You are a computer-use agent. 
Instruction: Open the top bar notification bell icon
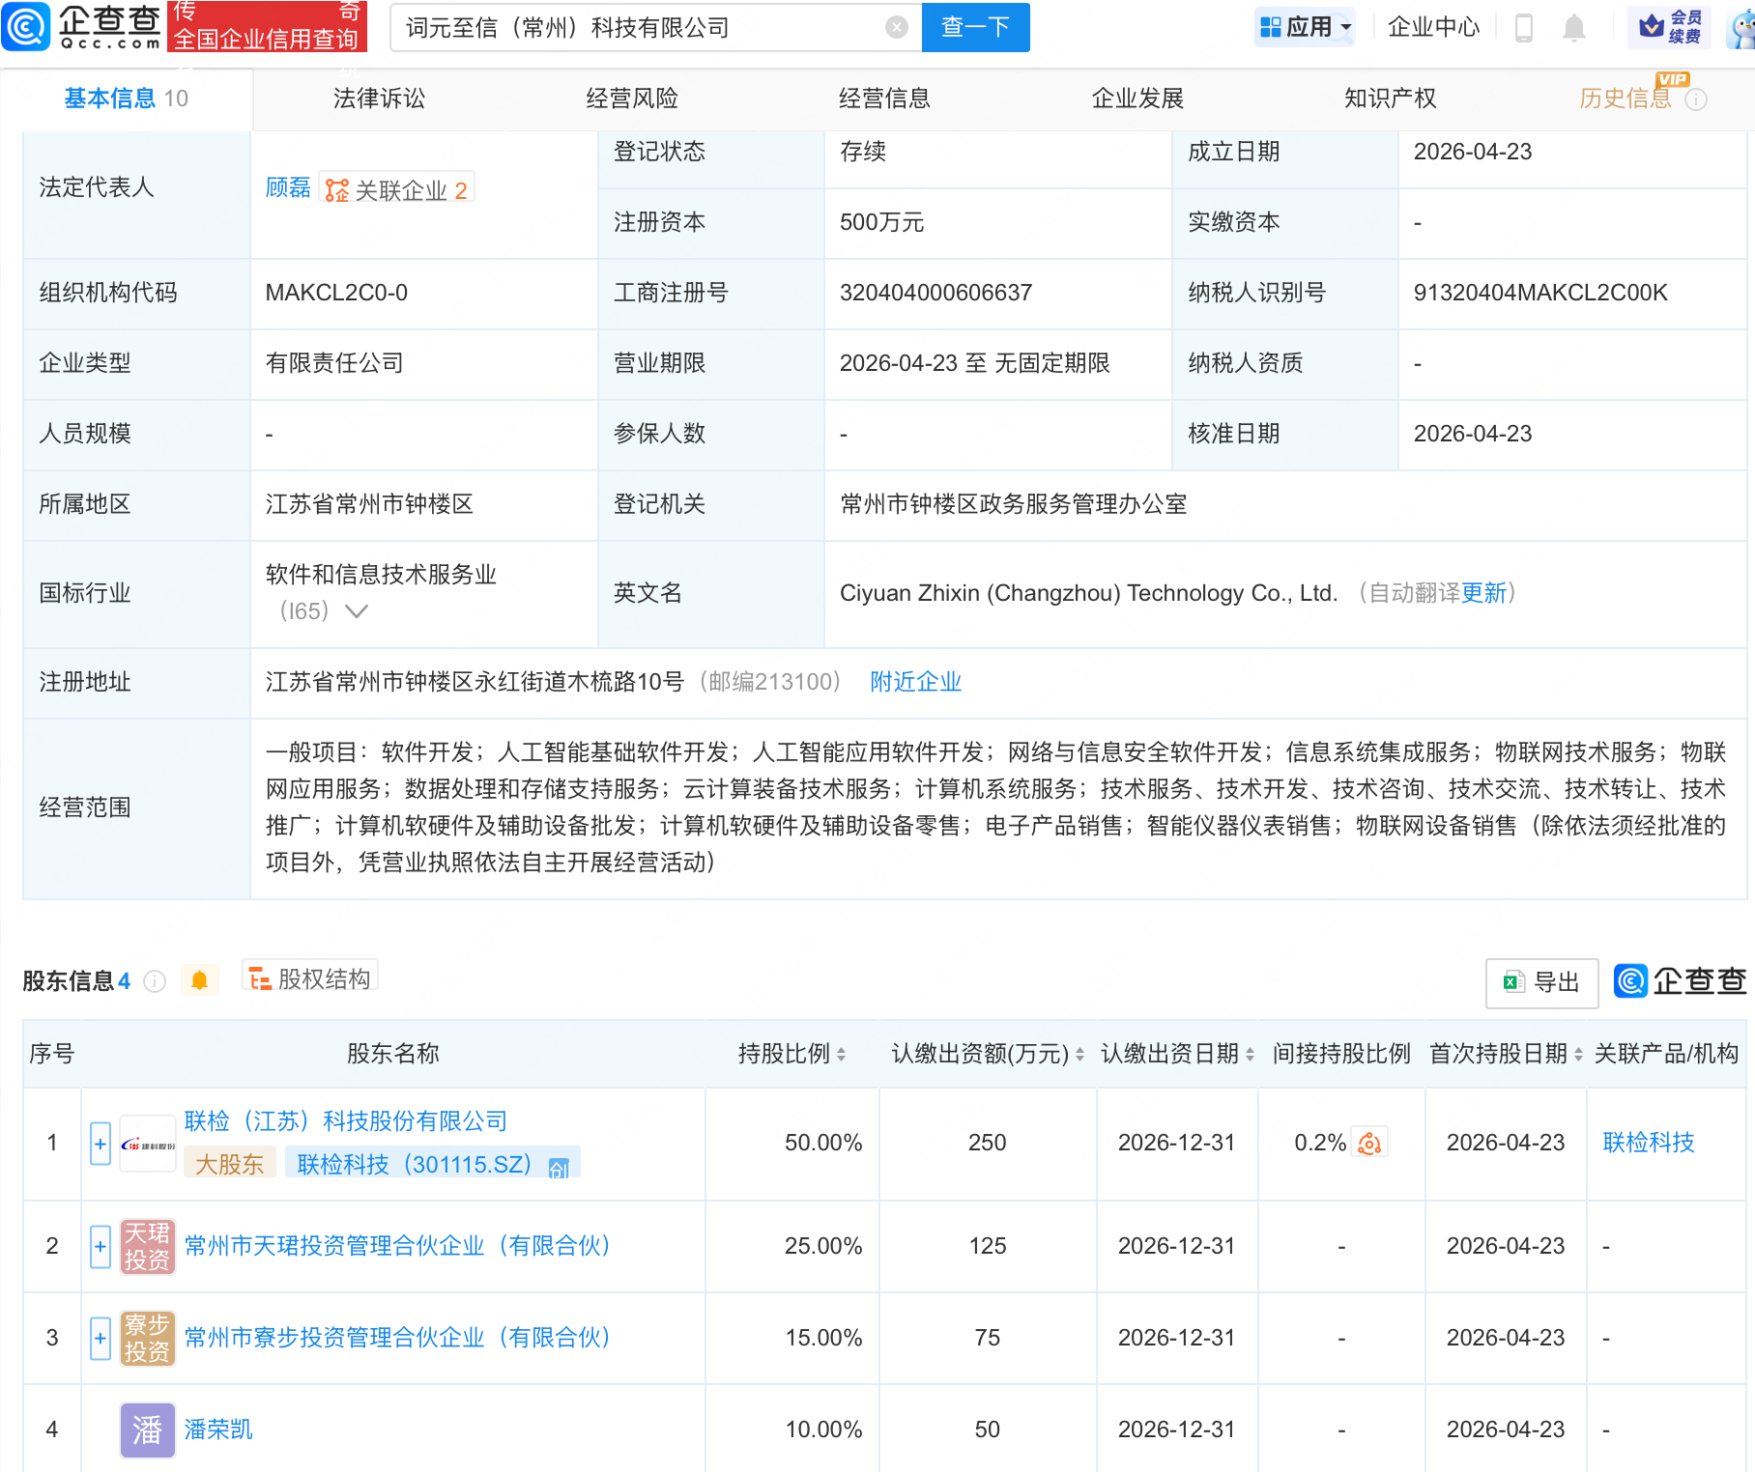(x=1573, y=28)
